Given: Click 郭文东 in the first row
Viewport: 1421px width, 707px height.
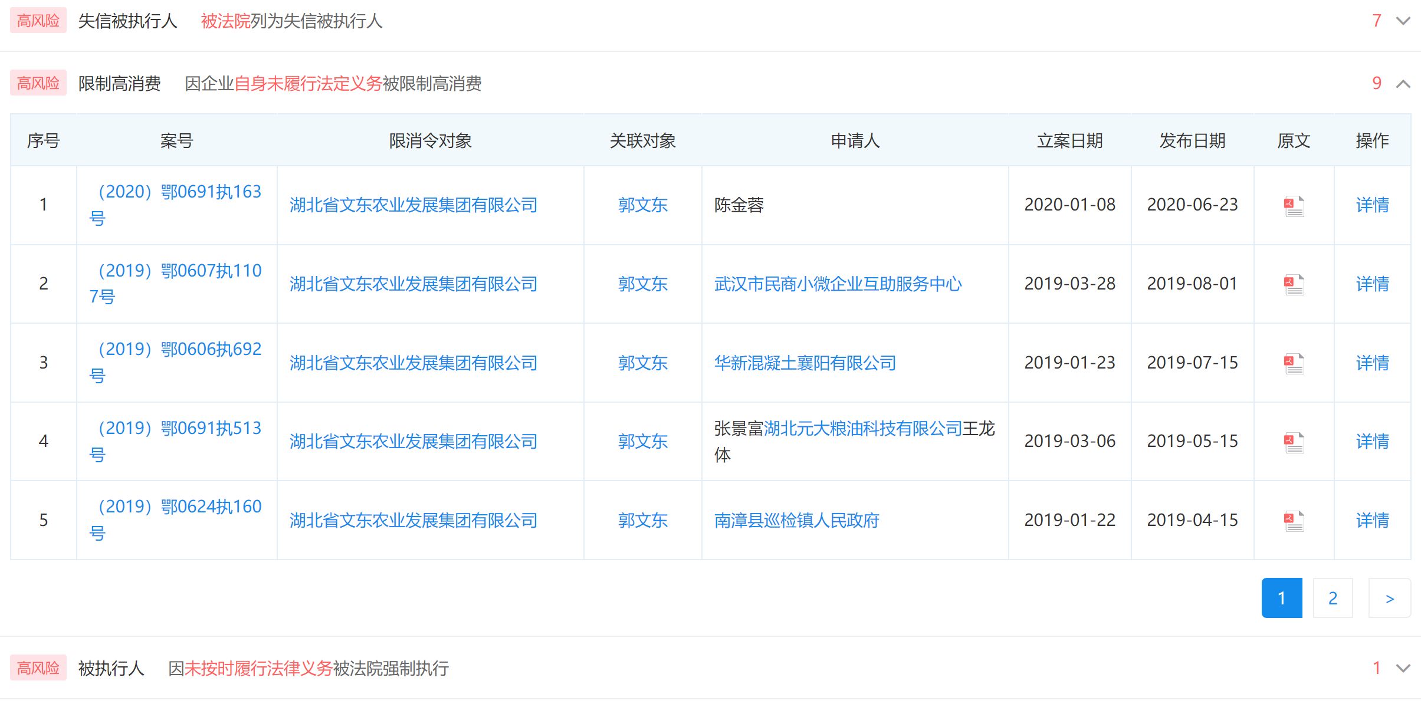Looking at the screenshot, I should pyautogui.click(x=642, y=205).
